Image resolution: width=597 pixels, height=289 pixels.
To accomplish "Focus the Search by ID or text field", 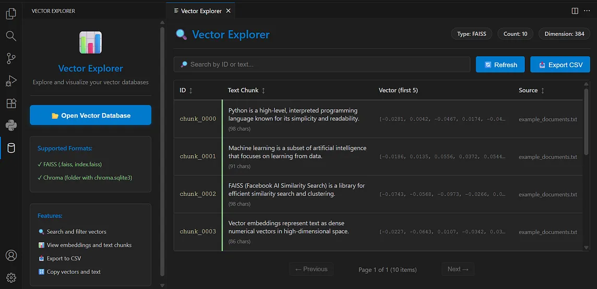I will [322, 65].
